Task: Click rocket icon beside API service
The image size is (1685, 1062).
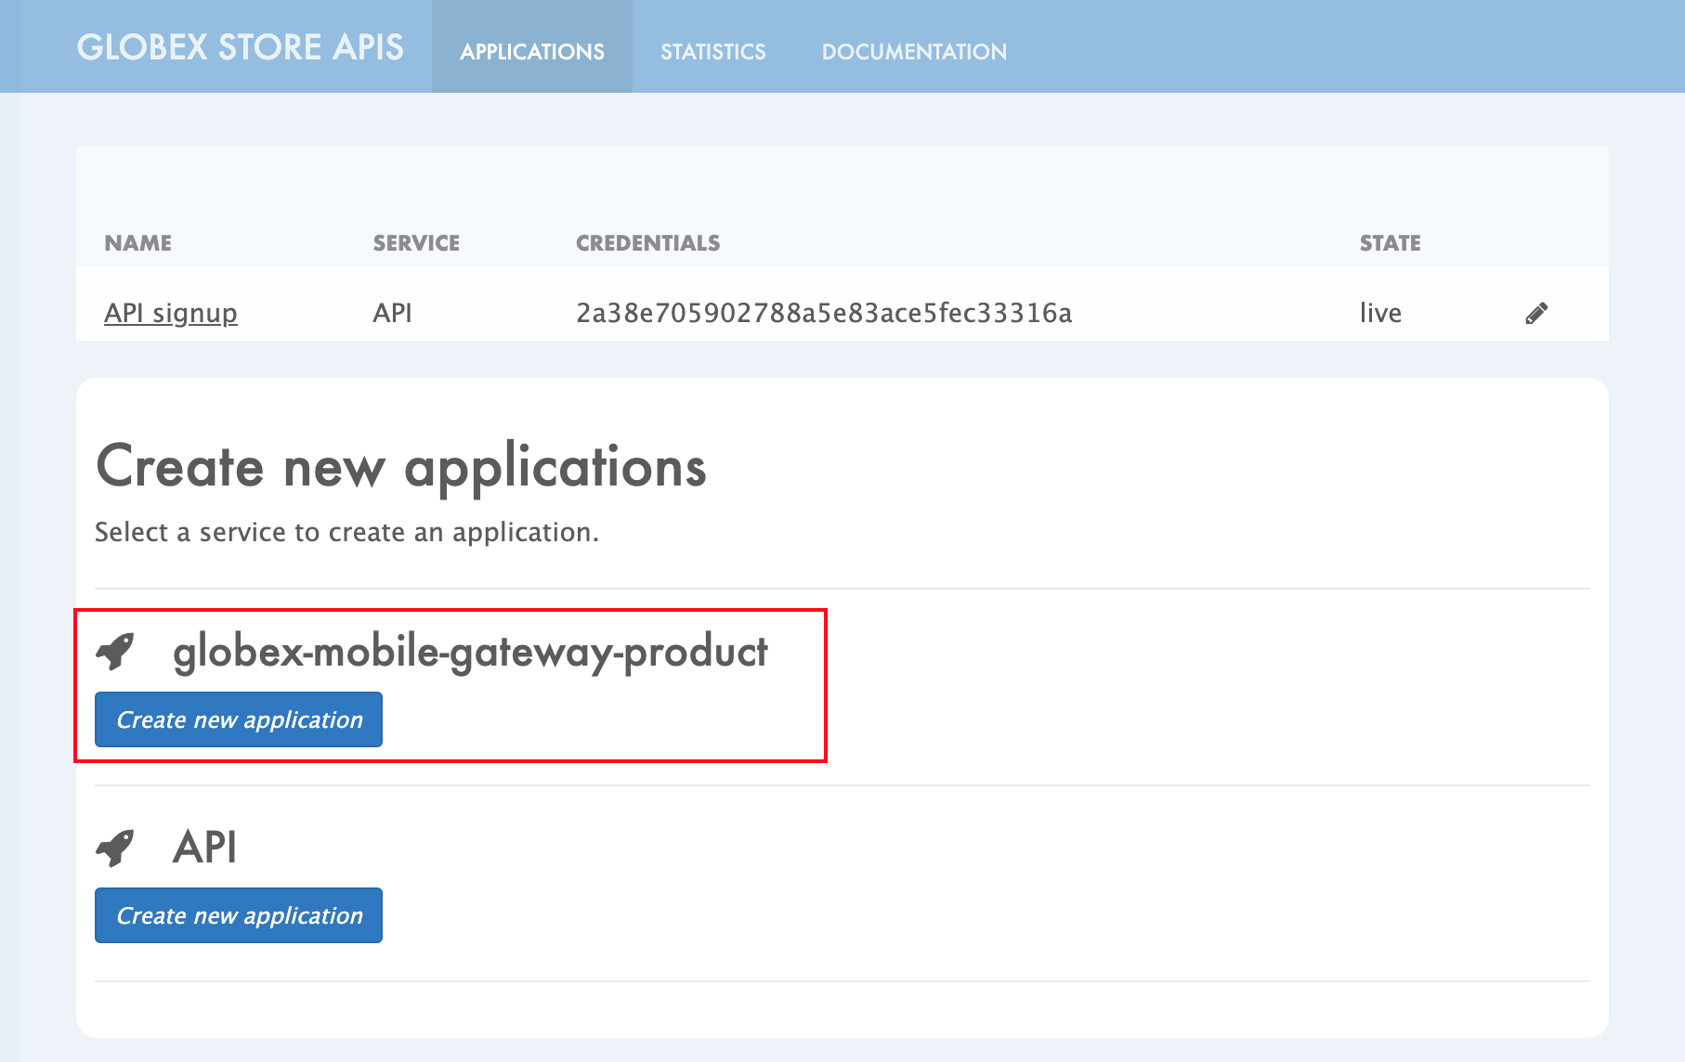Action: point(115,848)
